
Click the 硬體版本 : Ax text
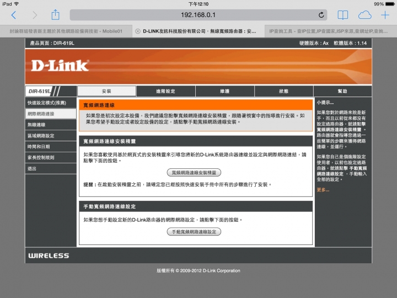314,43
